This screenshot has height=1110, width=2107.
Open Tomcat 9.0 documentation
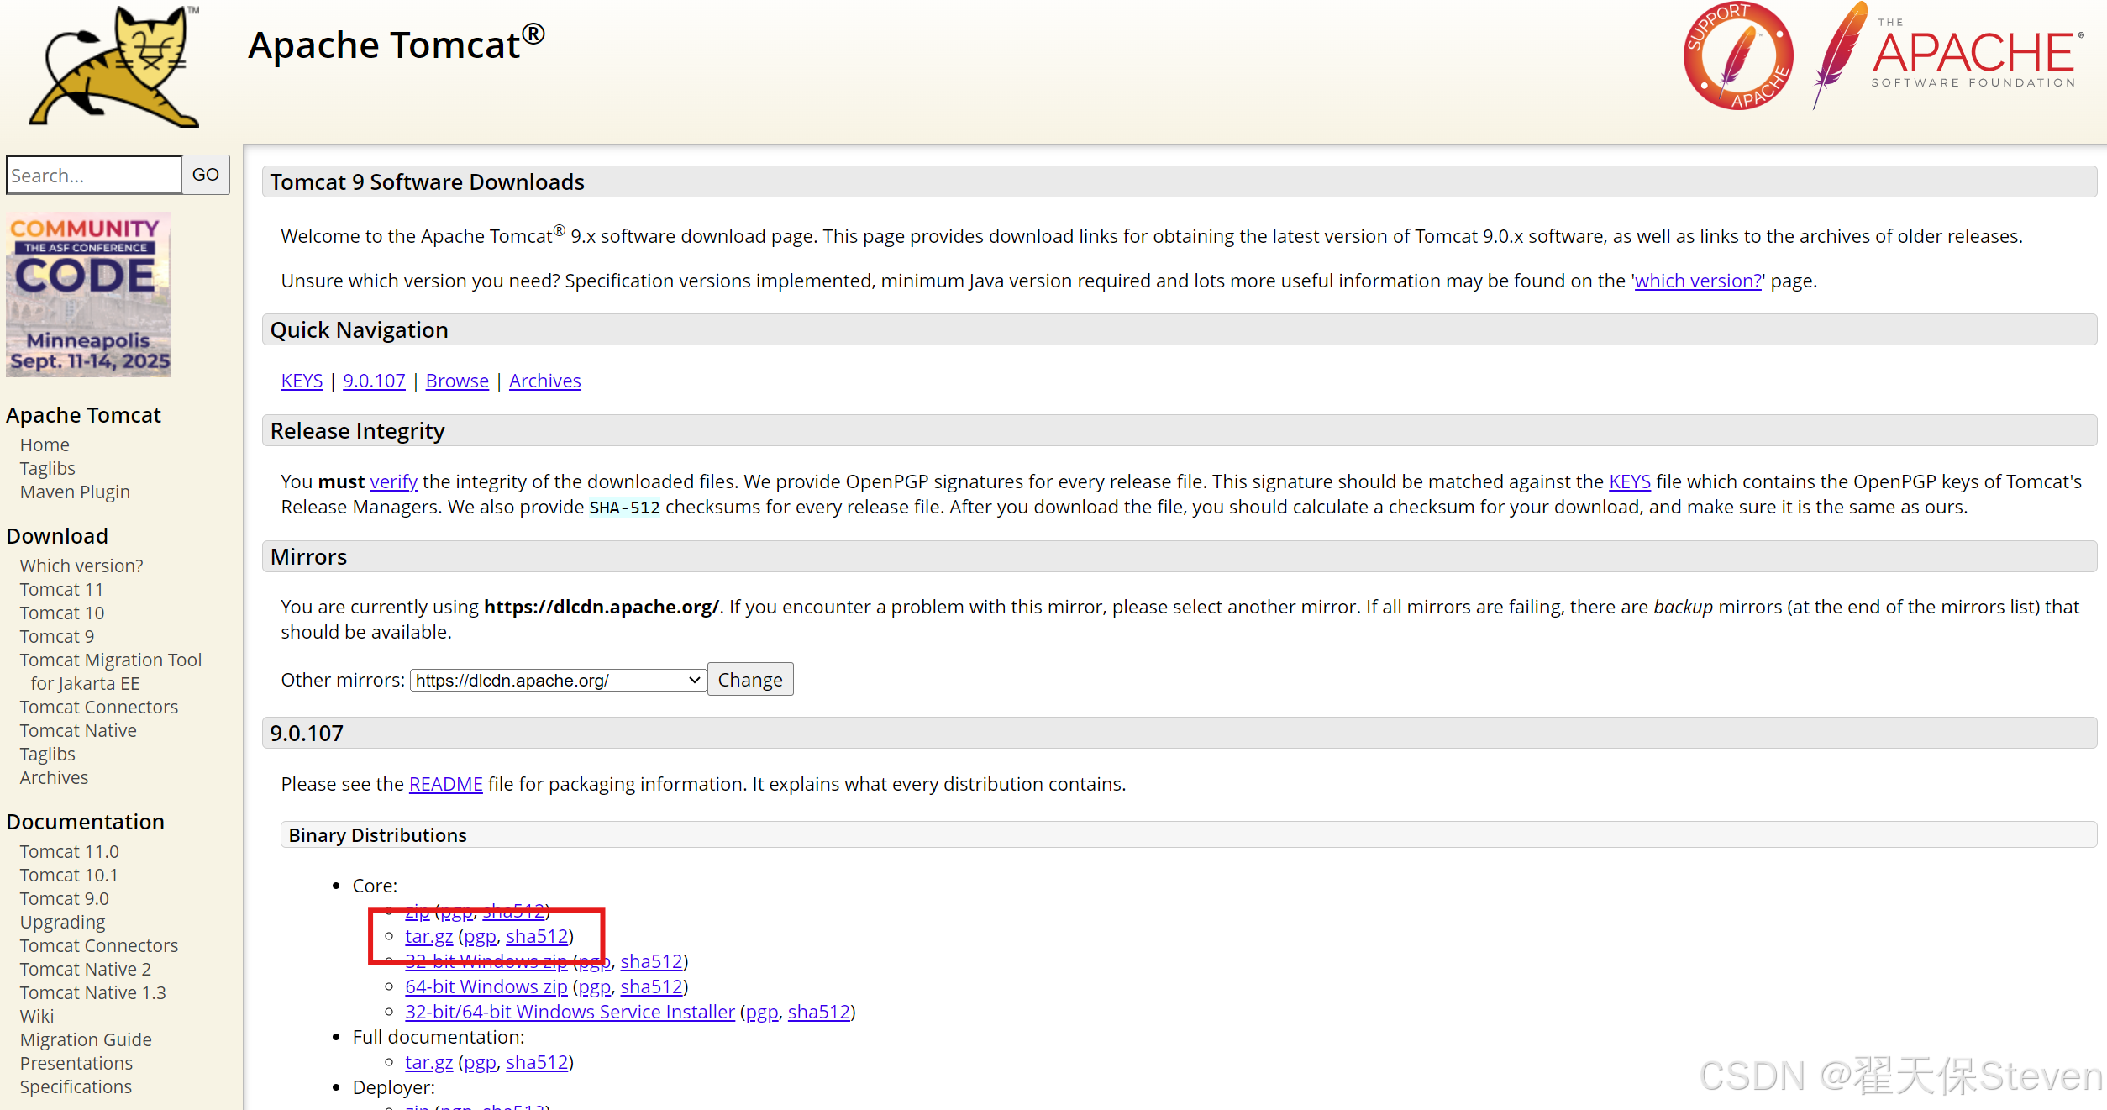click(x=65, y=898)
